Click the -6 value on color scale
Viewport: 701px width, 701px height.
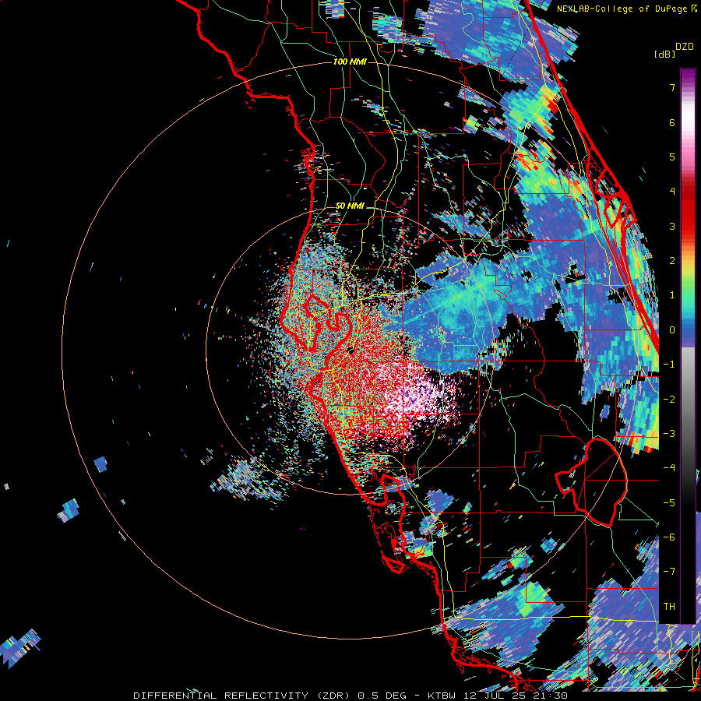pyautogui.click(x=669, y=537)
